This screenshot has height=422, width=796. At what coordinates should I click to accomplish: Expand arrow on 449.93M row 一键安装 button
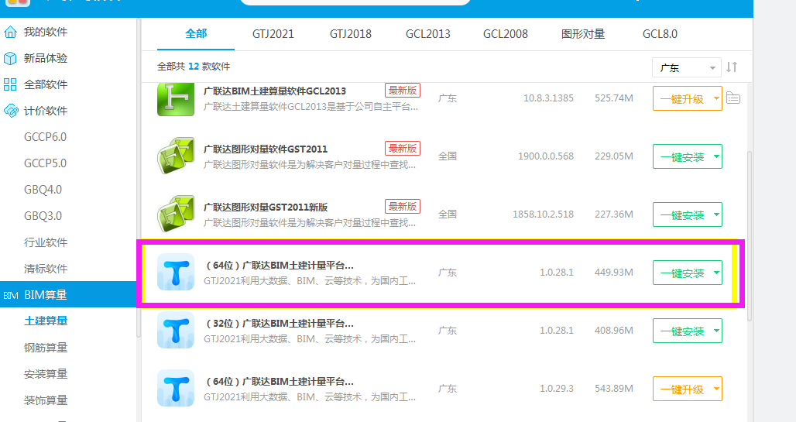click(x=716, y=273)
